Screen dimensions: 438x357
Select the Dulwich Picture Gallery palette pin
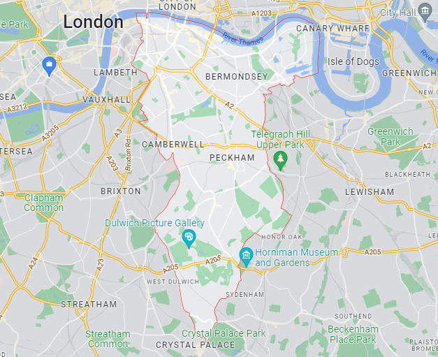[189, 239]
